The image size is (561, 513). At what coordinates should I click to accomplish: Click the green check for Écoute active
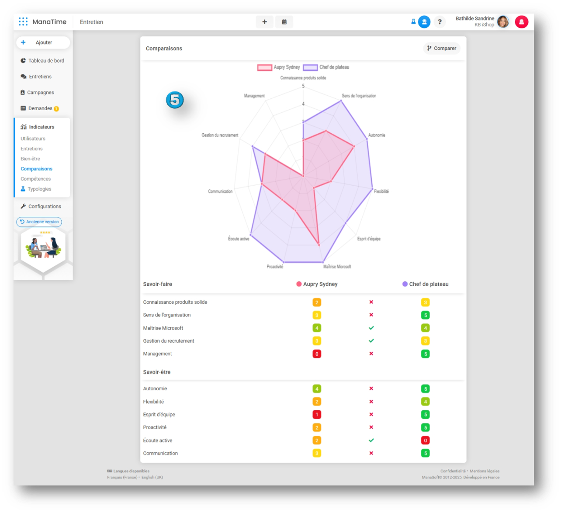(x=371, y=440)
